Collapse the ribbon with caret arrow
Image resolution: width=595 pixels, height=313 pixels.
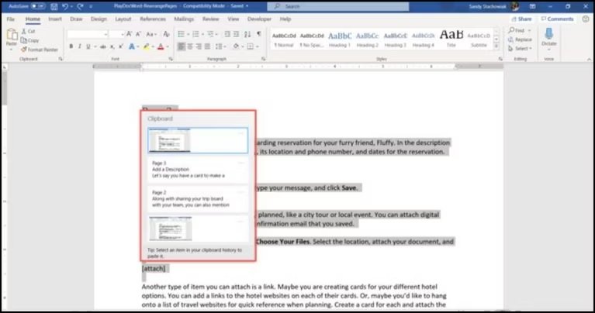[x=589, y=60]
